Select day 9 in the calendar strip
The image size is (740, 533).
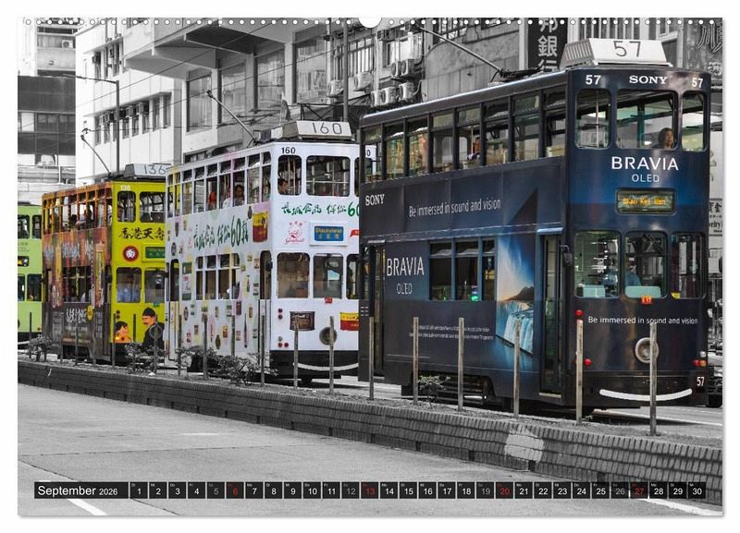(292, 491)
